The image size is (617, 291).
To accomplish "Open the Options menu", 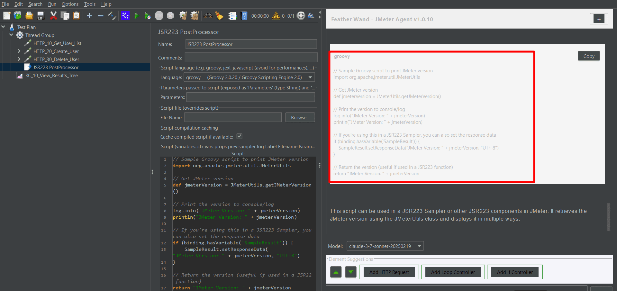I will click(70, 4).
